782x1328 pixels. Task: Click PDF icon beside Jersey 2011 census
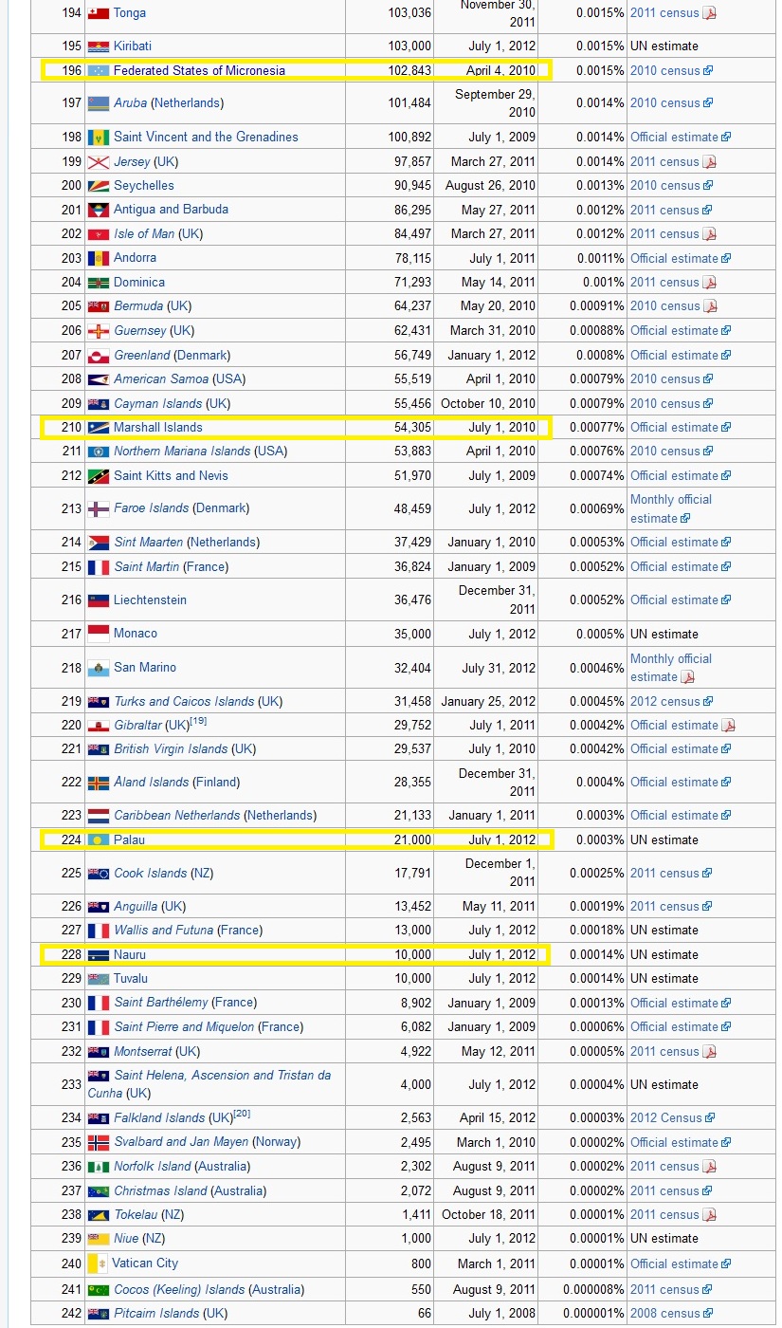(709, 162)
